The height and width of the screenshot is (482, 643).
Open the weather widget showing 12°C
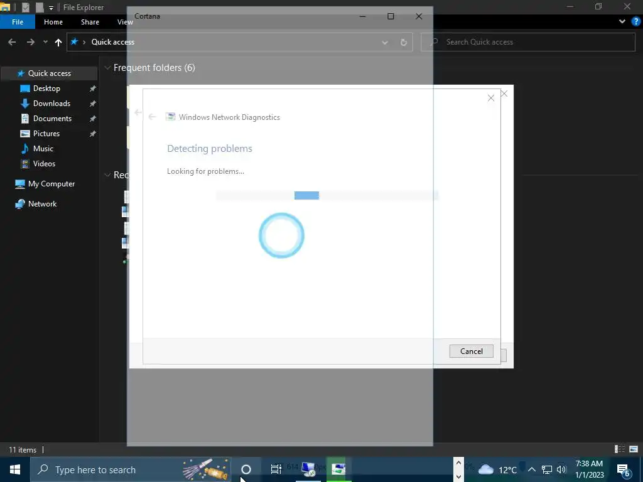coord(497,469)
